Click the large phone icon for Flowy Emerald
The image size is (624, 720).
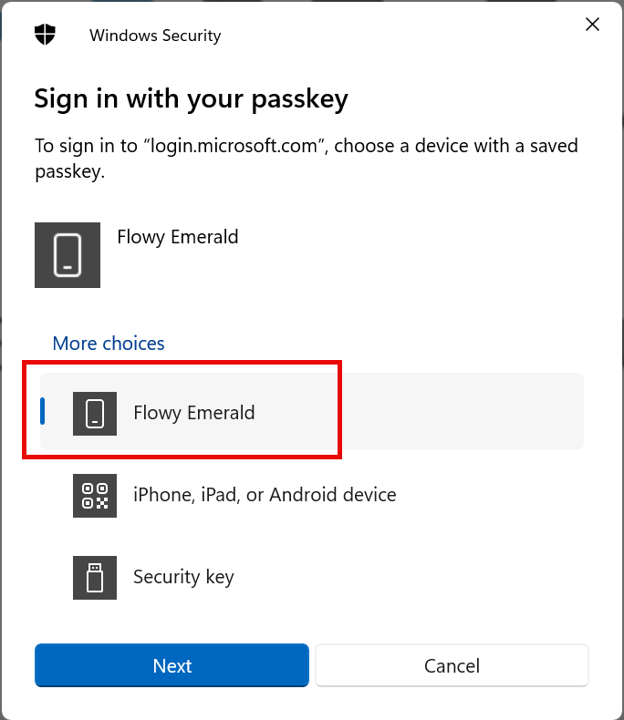(x=68, y=255)
